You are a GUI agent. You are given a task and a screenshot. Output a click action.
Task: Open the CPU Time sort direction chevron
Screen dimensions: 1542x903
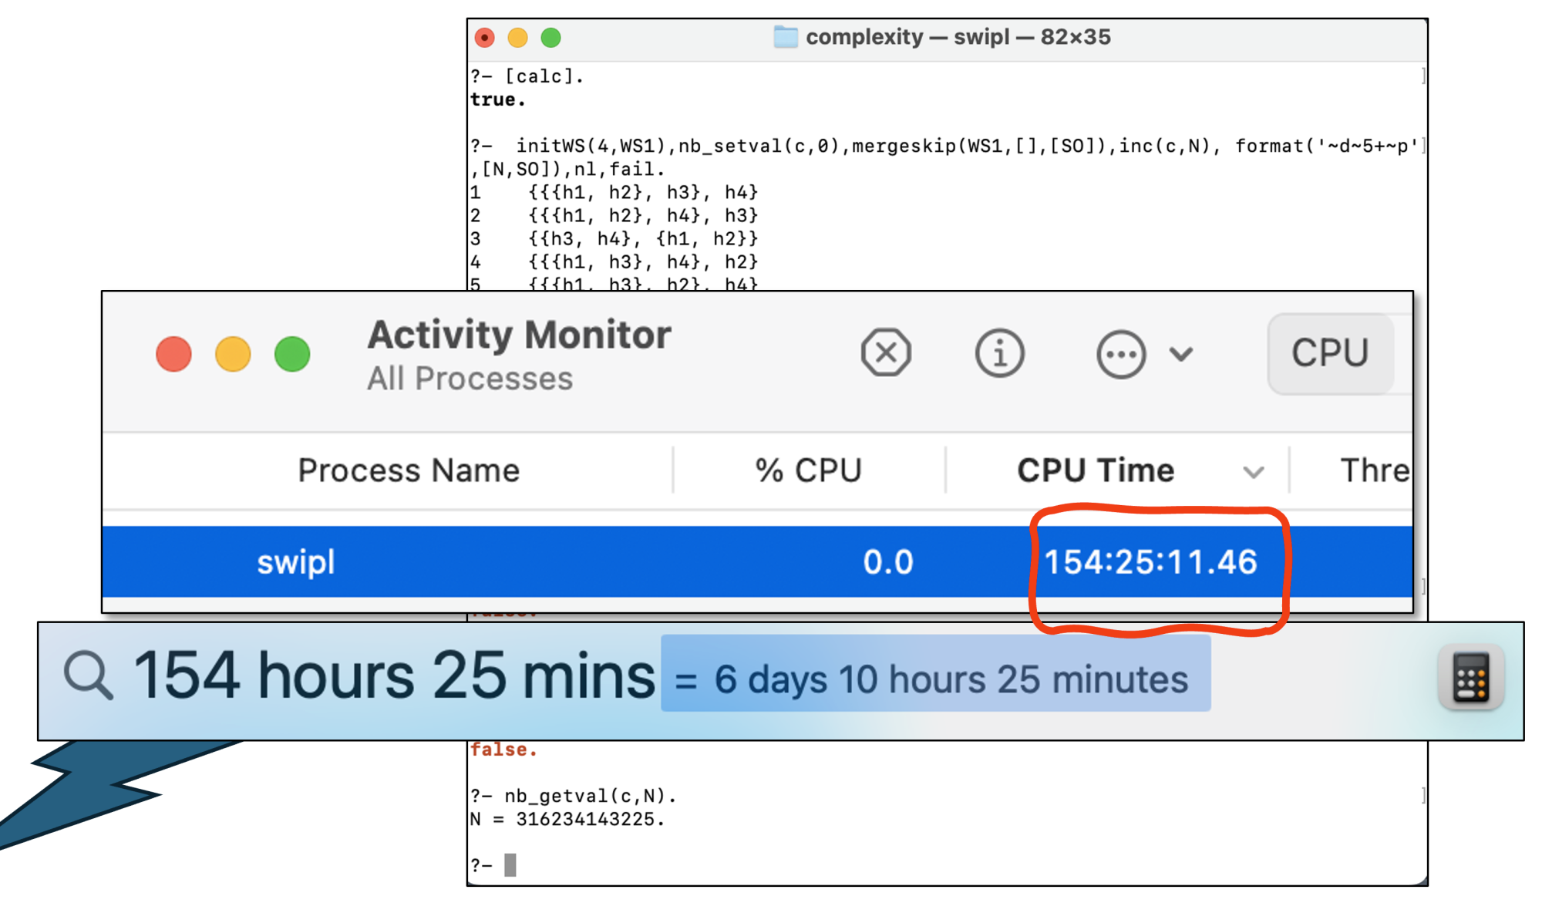click(1254, 470)
